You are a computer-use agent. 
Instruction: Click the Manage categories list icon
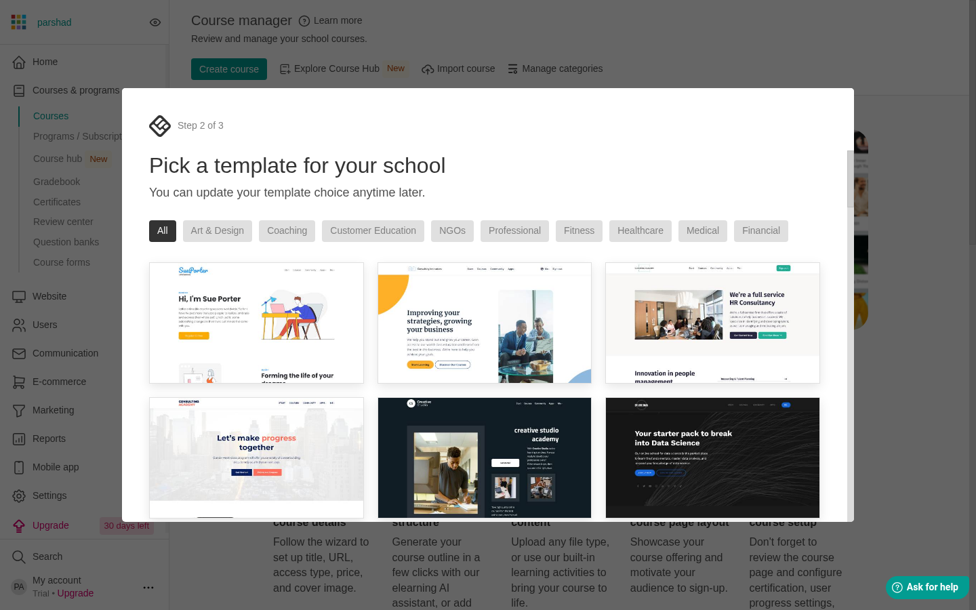point(513,69)
